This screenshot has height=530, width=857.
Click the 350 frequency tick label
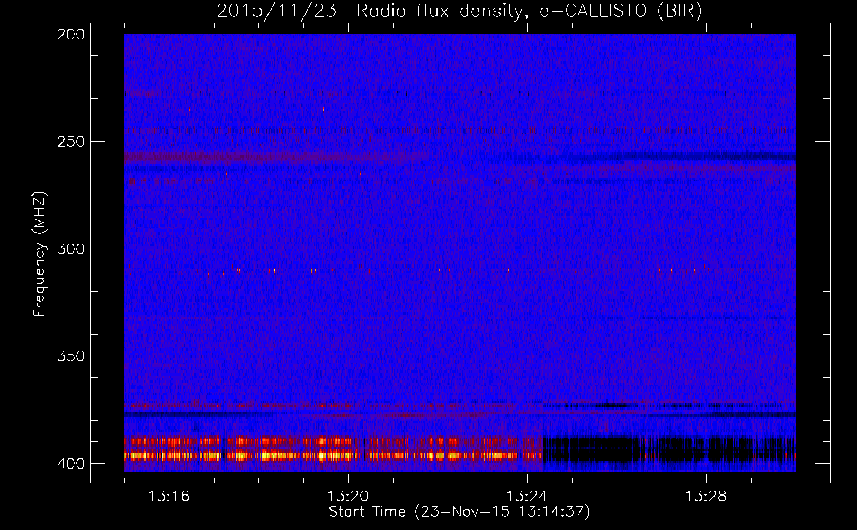pos(71,356)
